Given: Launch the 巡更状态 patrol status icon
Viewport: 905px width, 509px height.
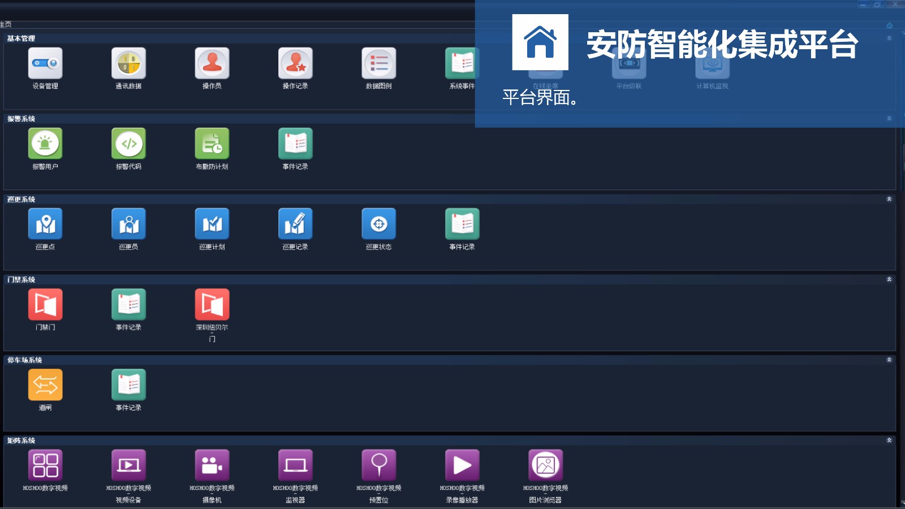Looking at the screenshot, I should pos(379,224).
